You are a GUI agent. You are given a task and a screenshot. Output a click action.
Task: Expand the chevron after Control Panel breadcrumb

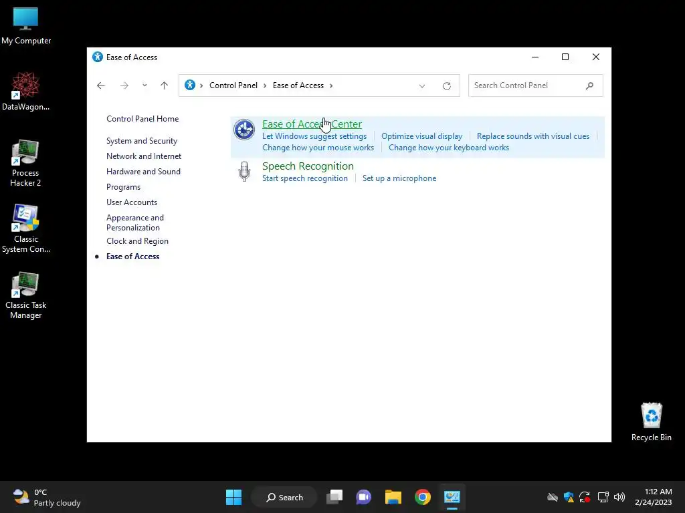point(265,85)
